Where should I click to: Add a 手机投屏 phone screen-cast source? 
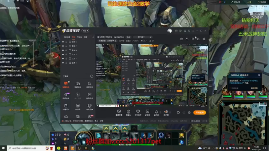pos(138,113)
